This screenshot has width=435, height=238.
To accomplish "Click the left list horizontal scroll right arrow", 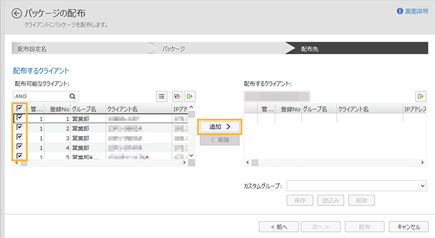I will tap(184, 163).
